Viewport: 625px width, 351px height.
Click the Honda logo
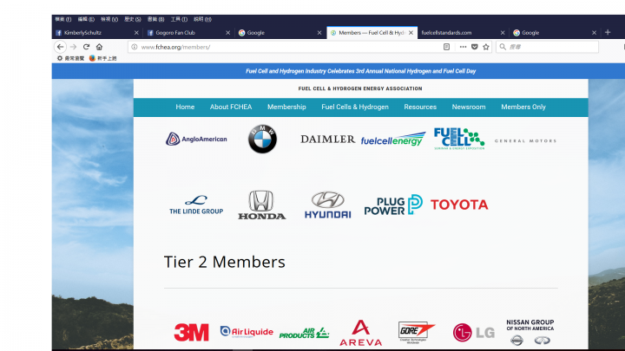tap(262, 205)
